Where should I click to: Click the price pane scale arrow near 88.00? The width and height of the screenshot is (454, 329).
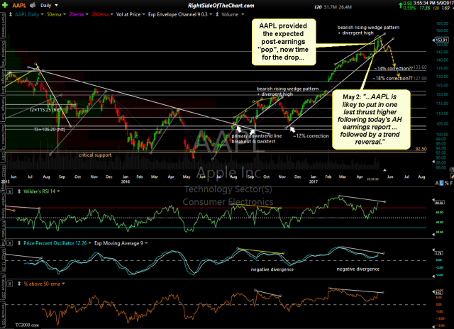pos(433,162)
